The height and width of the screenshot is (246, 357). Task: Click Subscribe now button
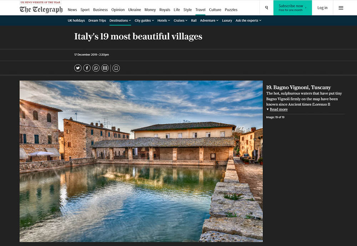[x=292, y=8]
